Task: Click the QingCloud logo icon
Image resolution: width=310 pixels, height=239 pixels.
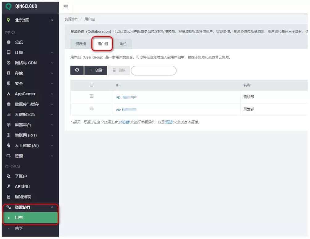Action: (9, 7)
